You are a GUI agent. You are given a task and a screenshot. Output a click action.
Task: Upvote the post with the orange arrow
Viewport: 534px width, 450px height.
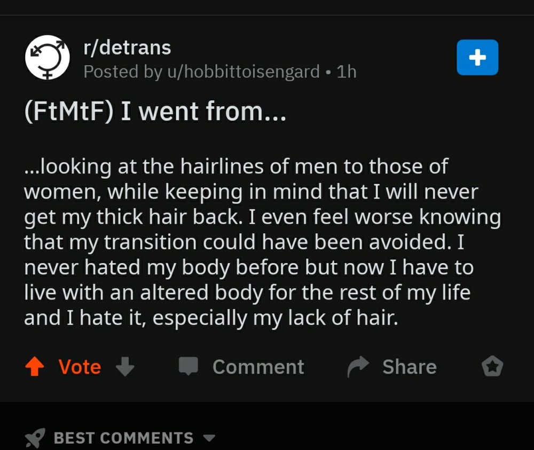[x=36, y=367]
